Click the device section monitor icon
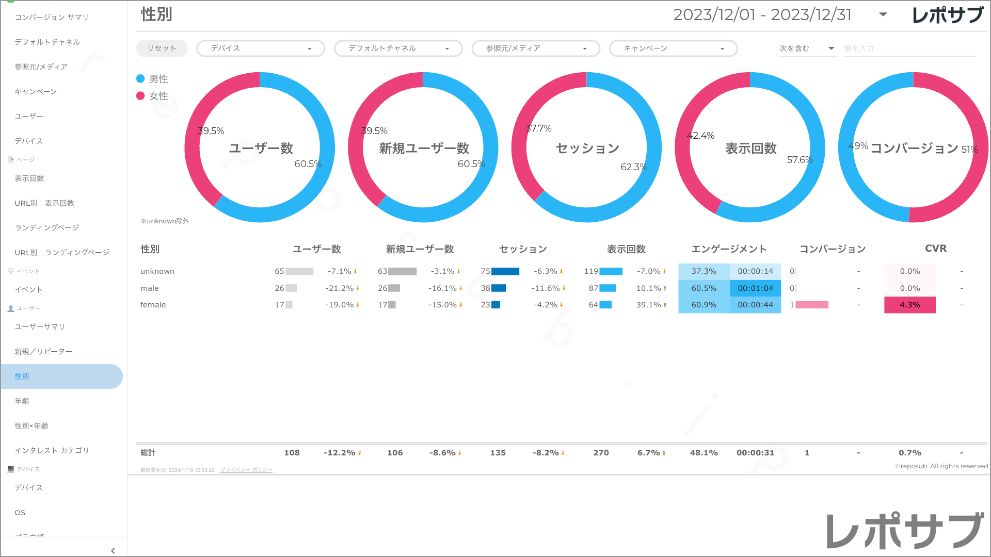This screenshot has height=557, width=991. point(11,469)
